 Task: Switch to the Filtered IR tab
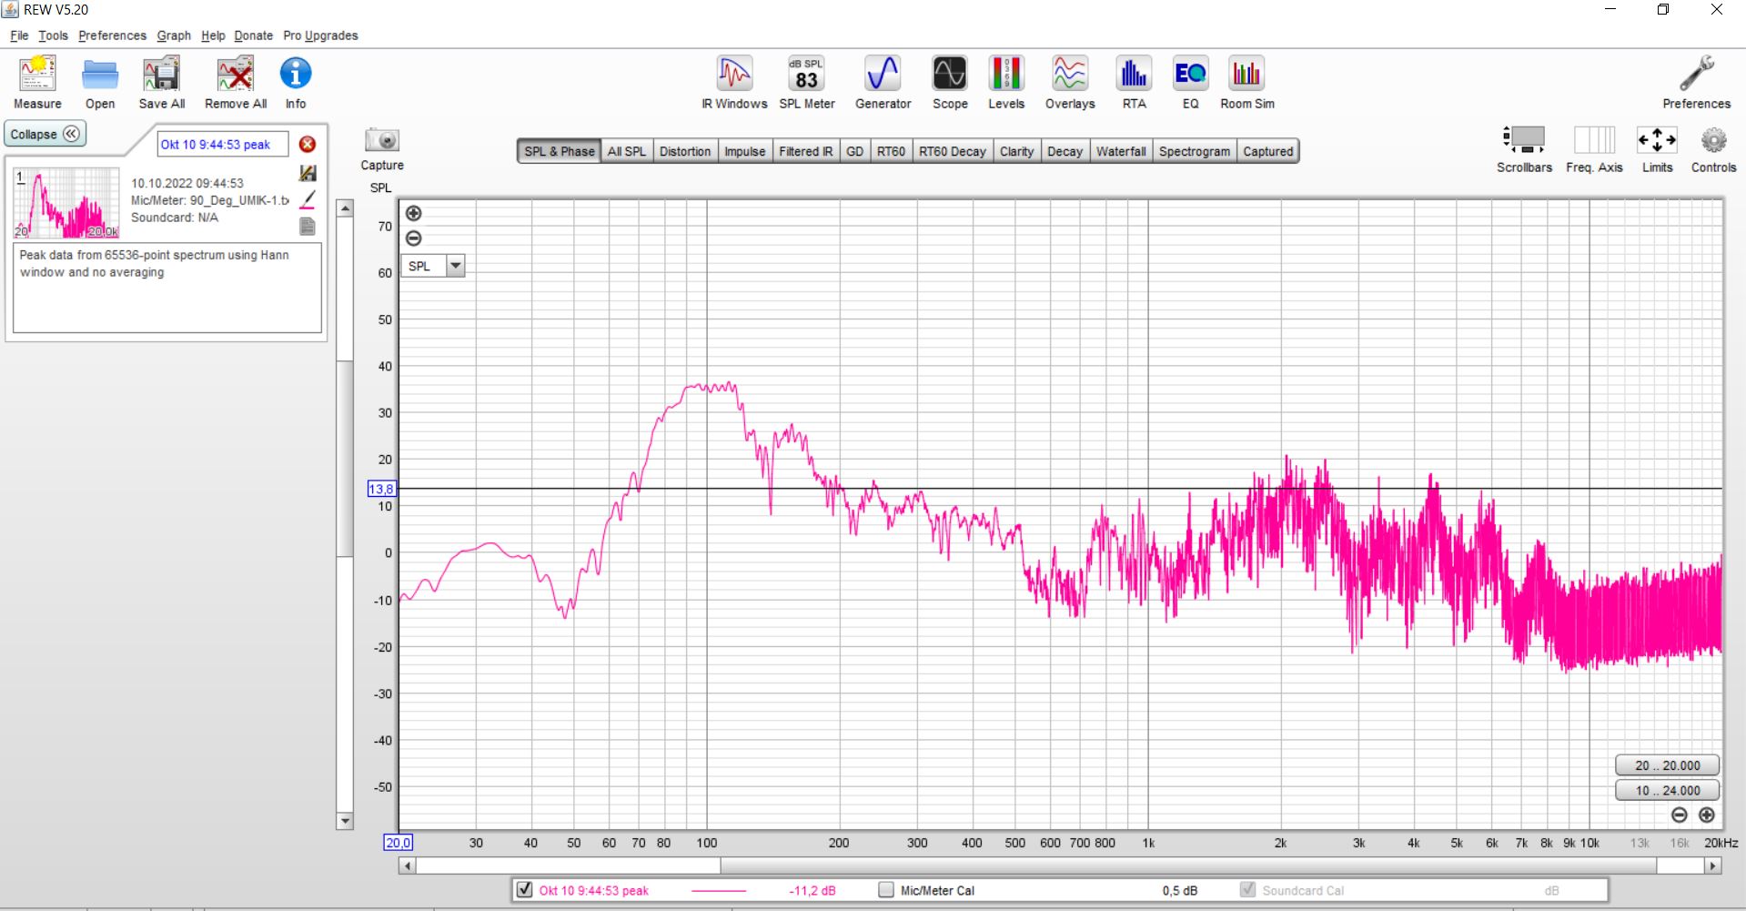coord(805,151)
